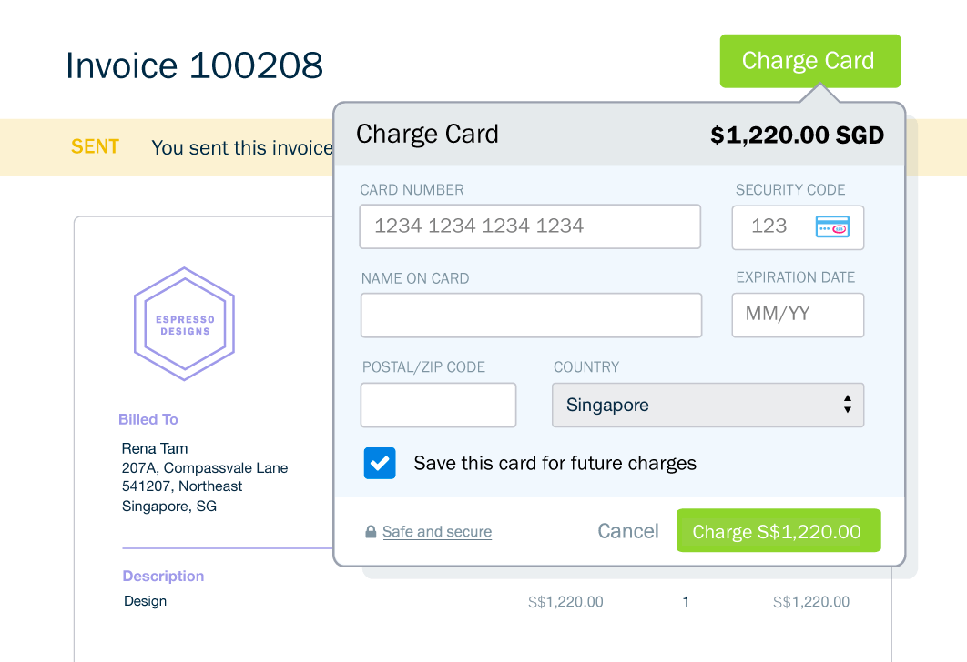Select the Name on Card text box
Image resolution: width=967 pixels, height=662 pixels.
[531, 315]
